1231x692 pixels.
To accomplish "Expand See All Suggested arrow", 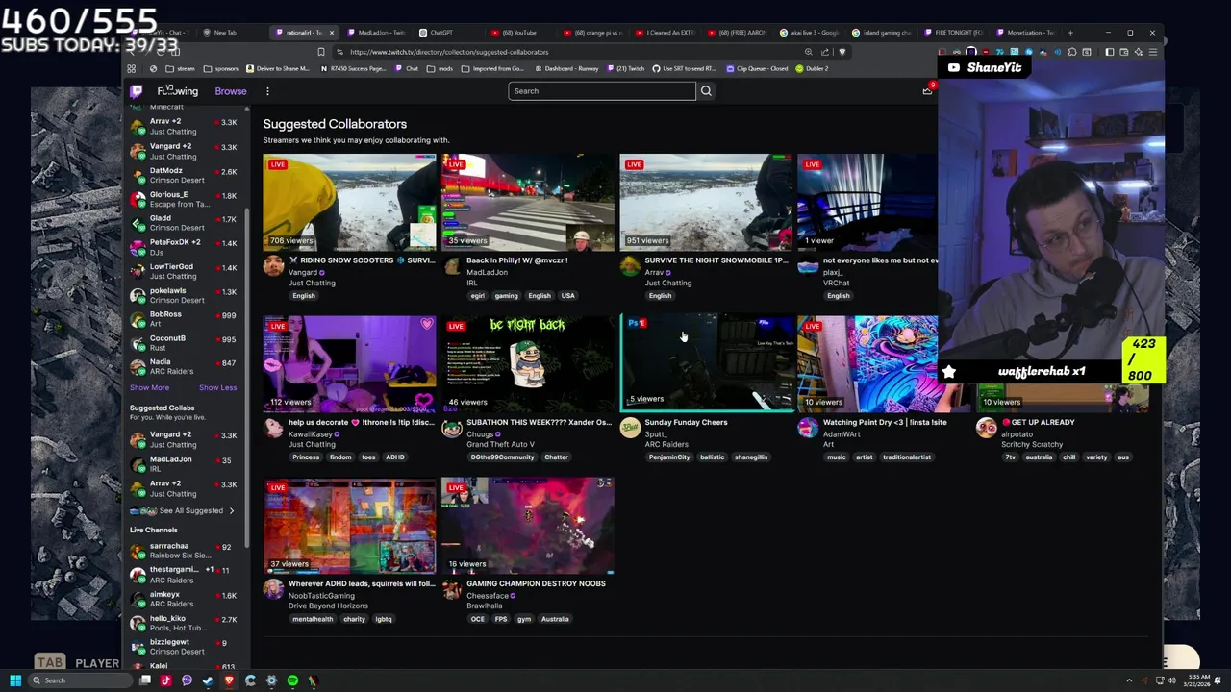I will pyautogui.click(x=231, y=510).
